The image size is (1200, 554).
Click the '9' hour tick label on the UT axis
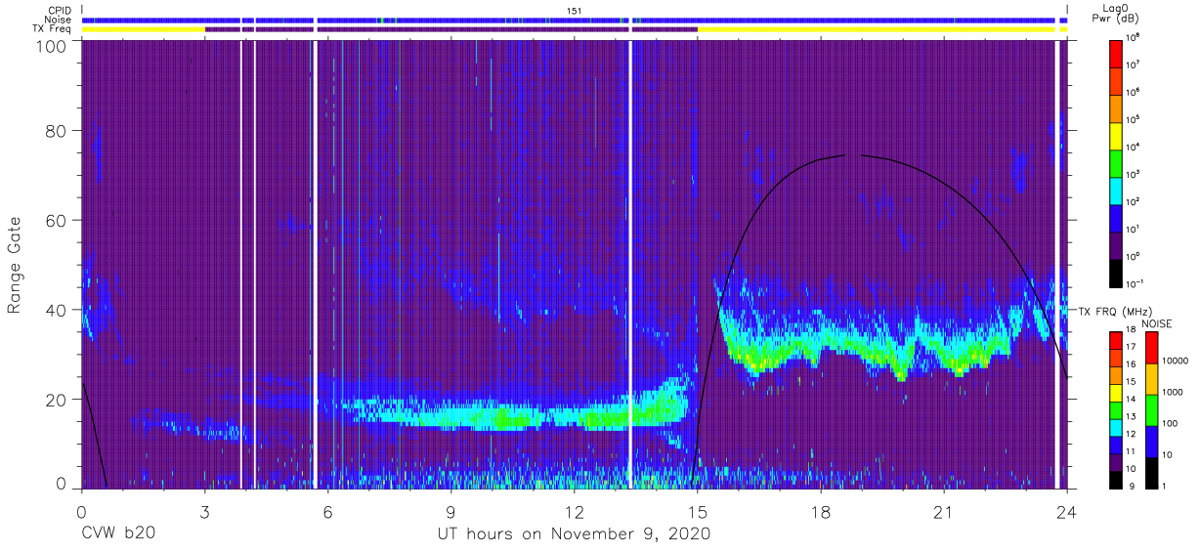click(451, 512)
